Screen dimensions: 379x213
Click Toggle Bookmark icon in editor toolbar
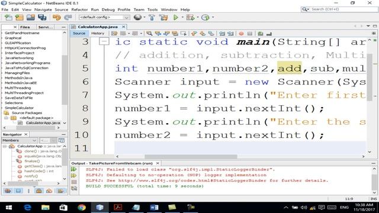pos(211,34)
